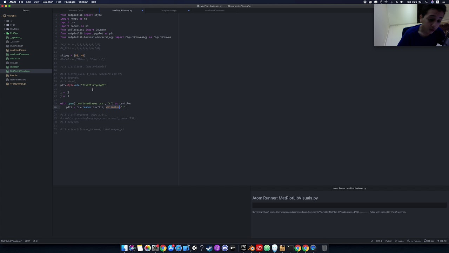
Task: Open Safari from the Dock
Action: click(179, 248)
